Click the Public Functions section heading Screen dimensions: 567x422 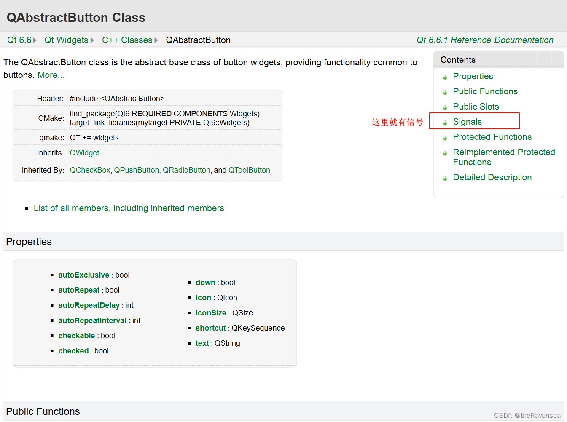pos(43,411)
